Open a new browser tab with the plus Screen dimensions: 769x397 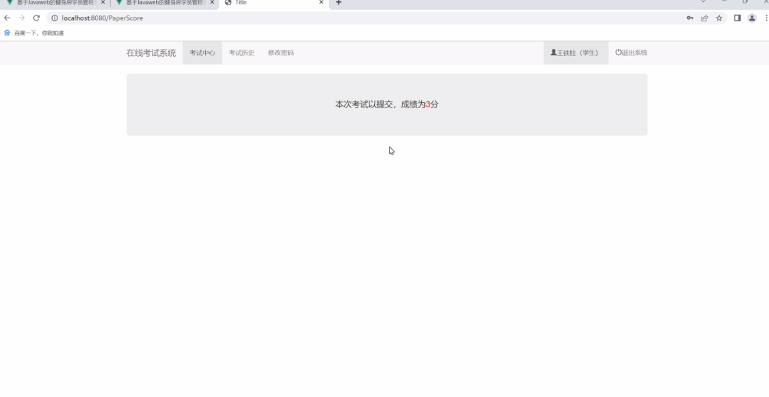pos(338,3)
